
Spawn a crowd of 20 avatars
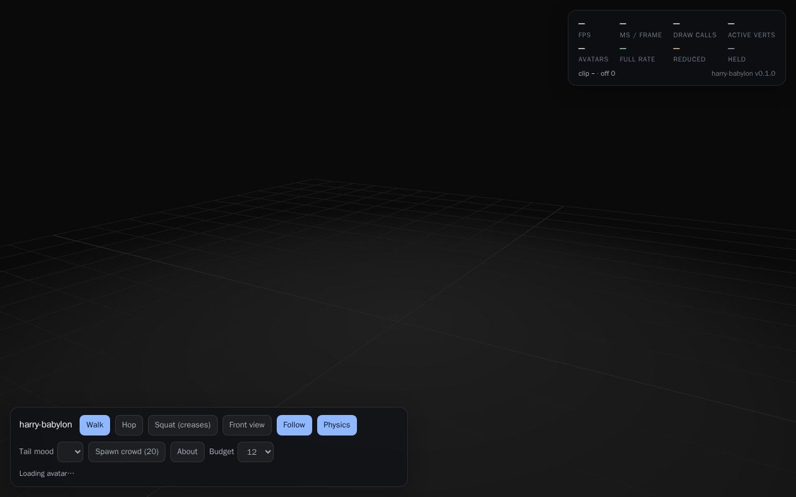click(127, 452)
